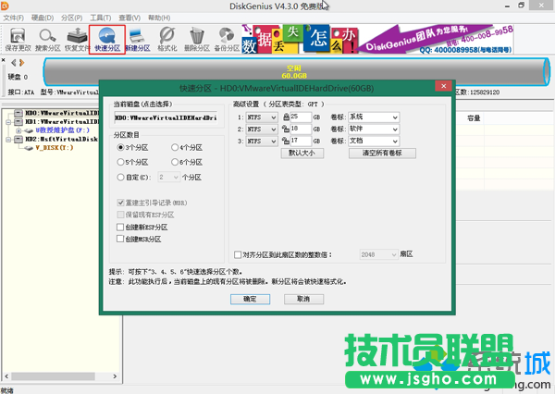Click the lock icon for partition 1 size
Image resolution: width=555 pixels, height=394 pixels.
pyautogui.click(x=286, y=117)
